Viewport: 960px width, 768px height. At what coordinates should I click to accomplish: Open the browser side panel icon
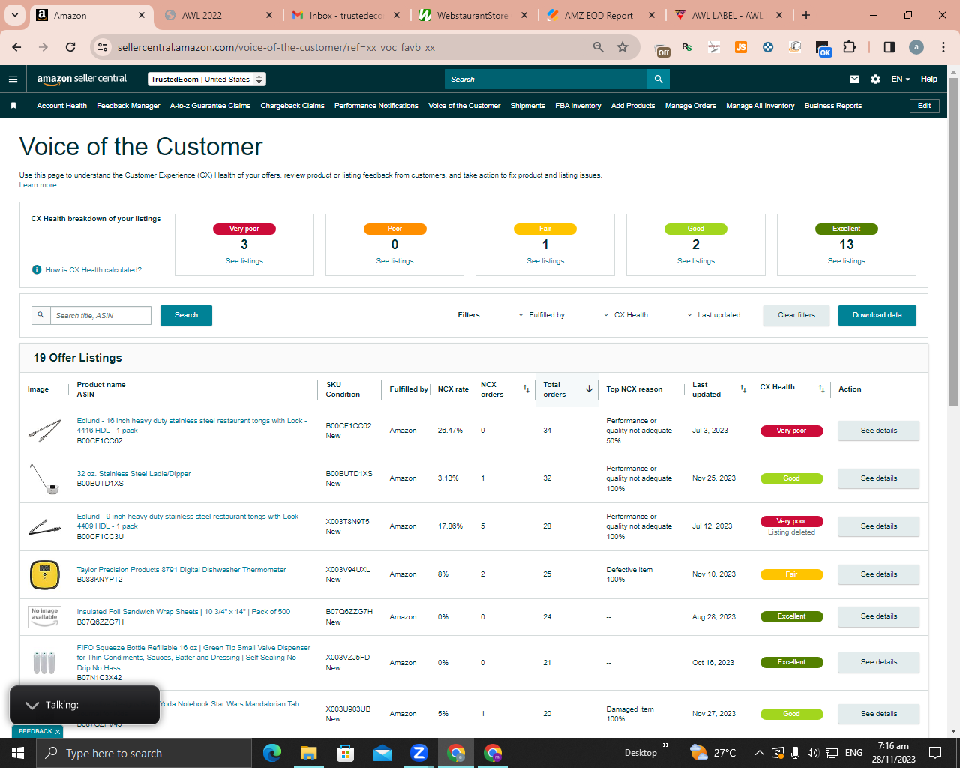point(889,47)
